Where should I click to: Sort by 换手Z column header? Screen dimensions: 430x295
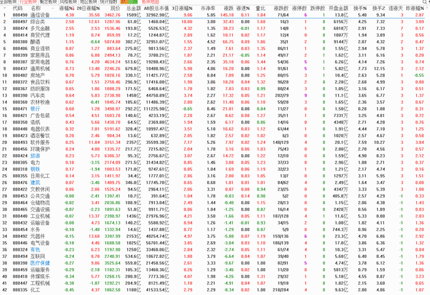379,8
